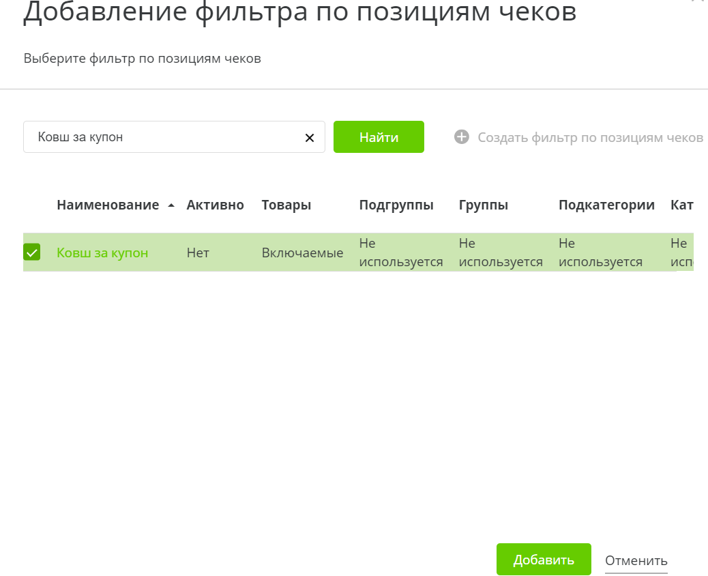The height and width of the screenshot is (576, 708).
Task: Open Создать фильтр по позициям чеков
Action: (x=590, y=136)
